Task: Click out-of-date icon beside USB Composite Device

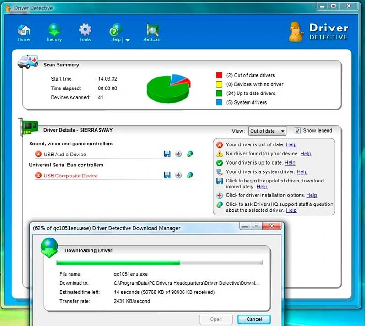Action: coord(38,176)
